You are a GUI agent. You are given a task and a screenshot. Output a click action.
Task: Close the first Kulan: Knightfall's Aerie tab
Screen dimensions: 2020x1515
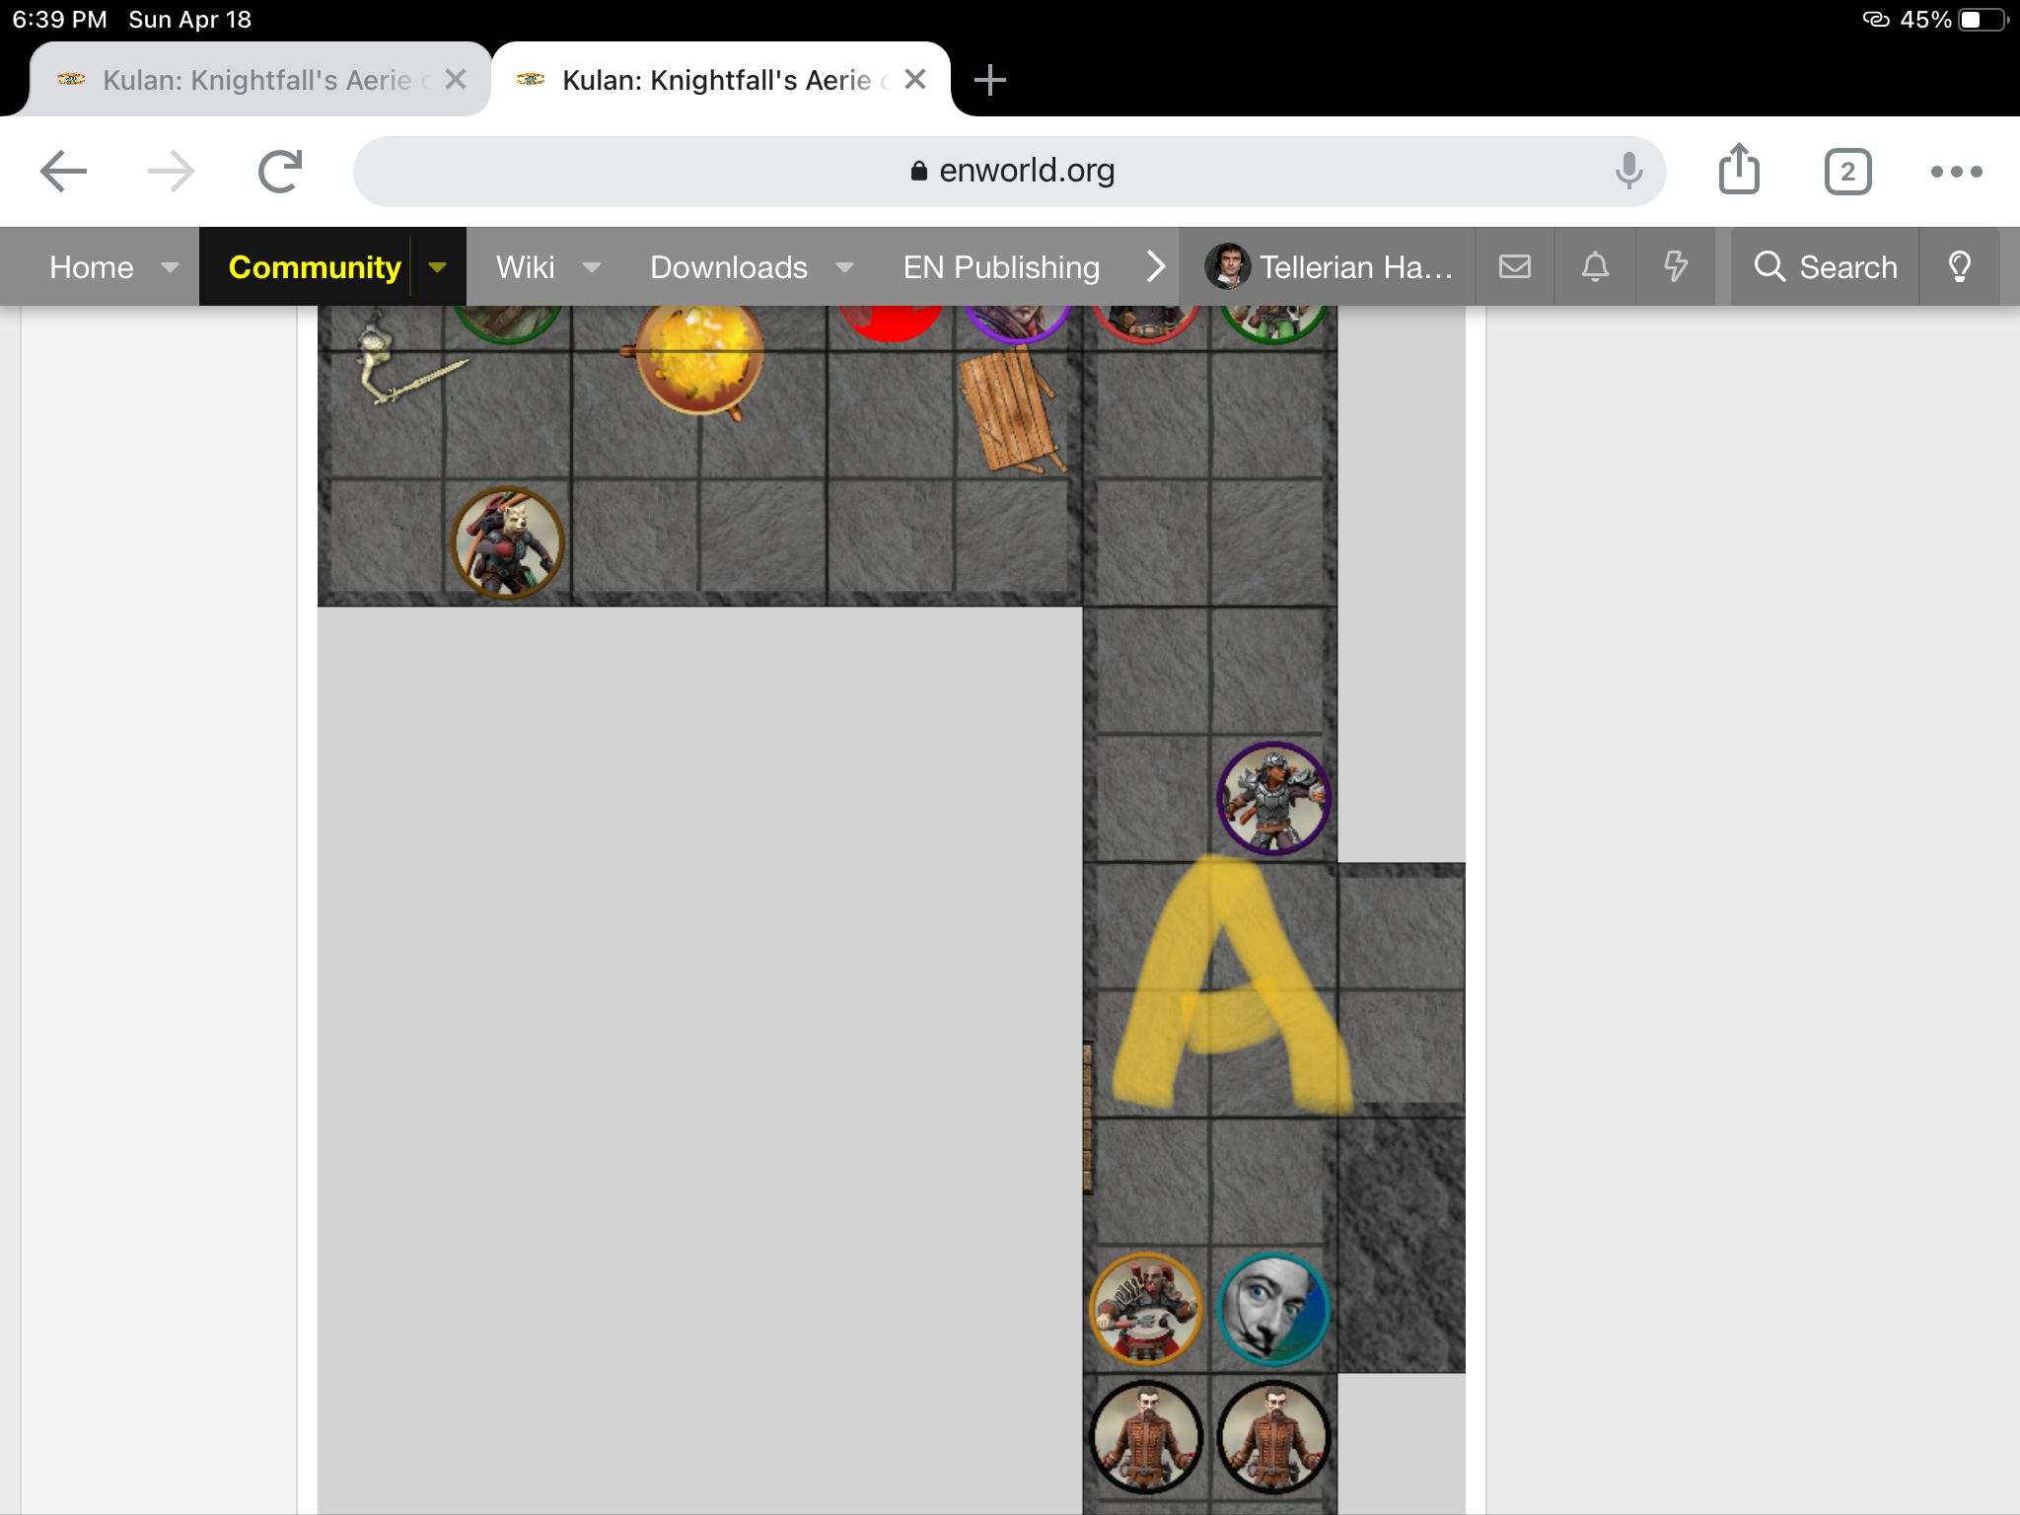tap(456, 80)
